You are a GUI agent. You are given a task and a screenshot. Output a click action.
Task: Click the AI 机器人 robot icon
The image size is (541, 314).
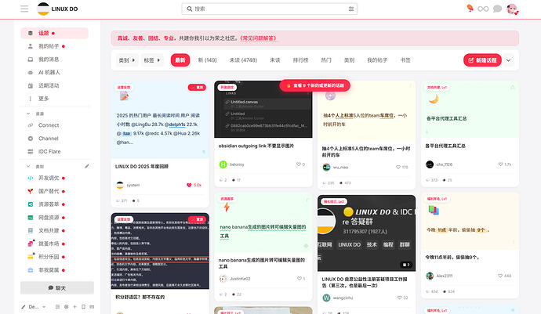tap(31, 72)
